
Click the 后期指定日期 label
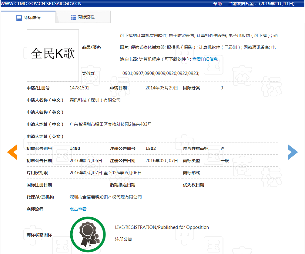coord(122,185)
